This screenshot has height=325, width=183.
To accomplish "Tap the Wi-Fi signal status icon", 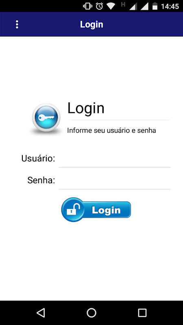I will [111, 6].
